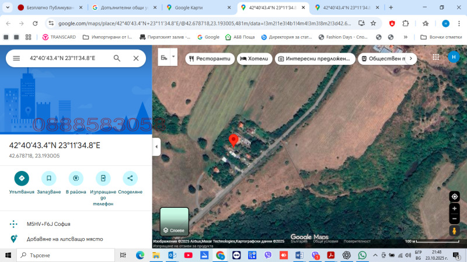Filter map by Ресторанти
467x262 pixels.
pos(210,59)
